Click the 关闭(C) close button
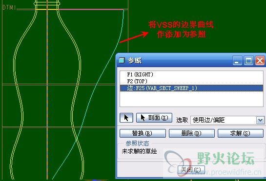 (x=191, y=170)
